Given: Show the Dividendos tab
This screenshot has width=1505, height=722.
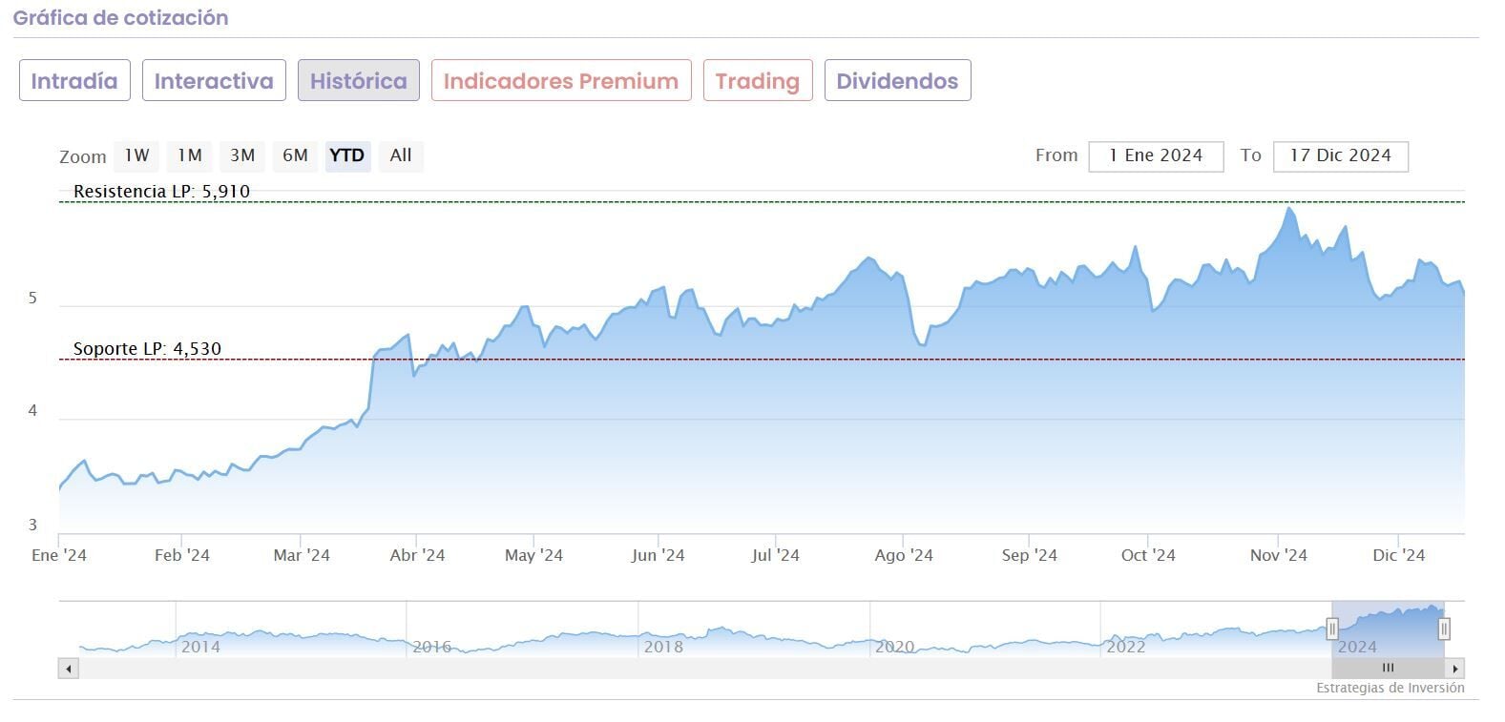Looking at the screenshot, I should 897,81.
